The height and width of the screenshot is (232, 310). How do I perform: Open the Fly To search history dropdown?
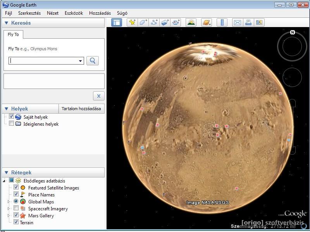pyautogui.click(x=80, y=61)
